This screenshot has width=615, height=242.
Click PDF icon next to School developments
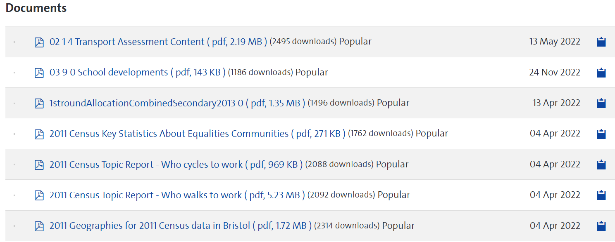[39, 73]
